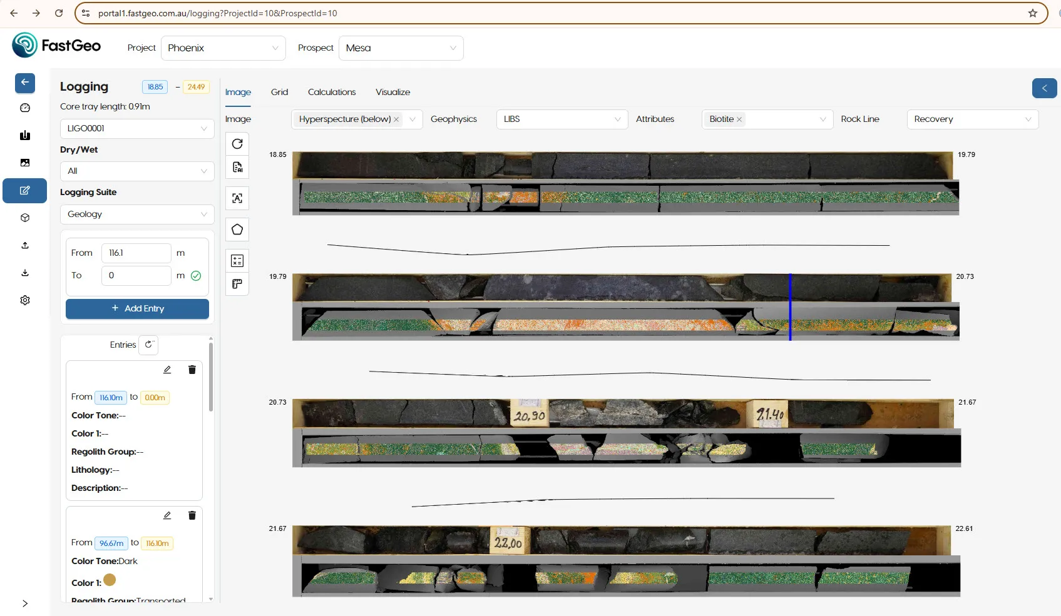1061x616 pixels.
Task: Delete the 116.10m to 0.00m entry
Action: (x=192, y=370)
